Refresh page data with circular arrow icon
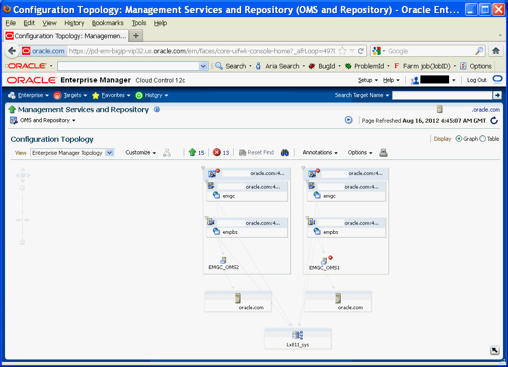 [494, 120]
